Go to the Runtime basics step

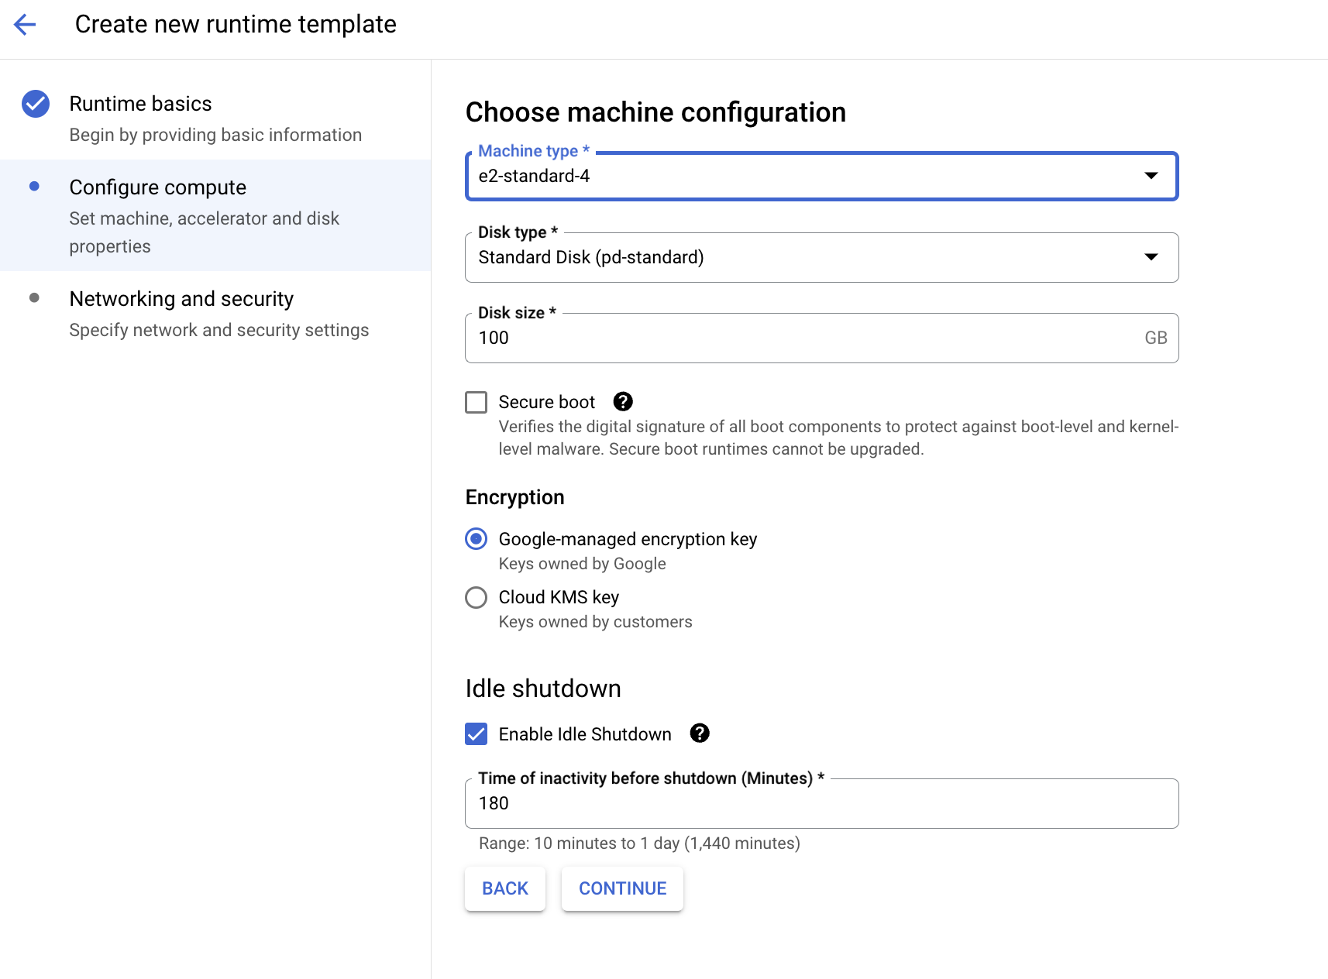tap(141, 103)
